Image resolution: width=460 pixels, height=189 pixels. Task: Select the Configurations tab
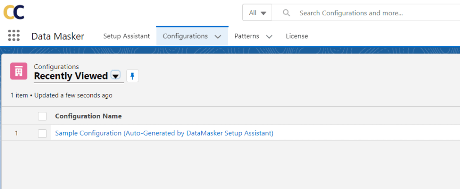pyautogui.click(x=185, y=36)
